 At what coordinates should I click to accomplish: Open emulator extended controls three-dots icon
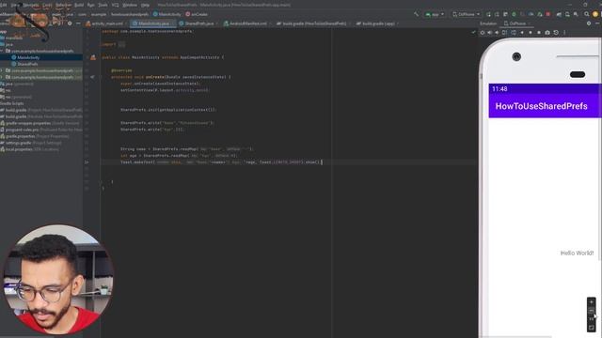[x=564, y=33]
